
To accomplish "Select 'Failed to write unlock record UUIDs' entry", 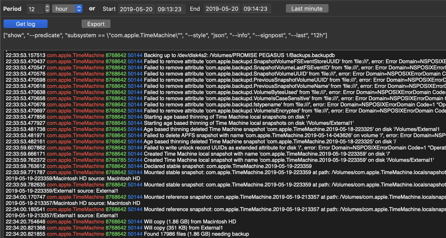I will 263,148.
